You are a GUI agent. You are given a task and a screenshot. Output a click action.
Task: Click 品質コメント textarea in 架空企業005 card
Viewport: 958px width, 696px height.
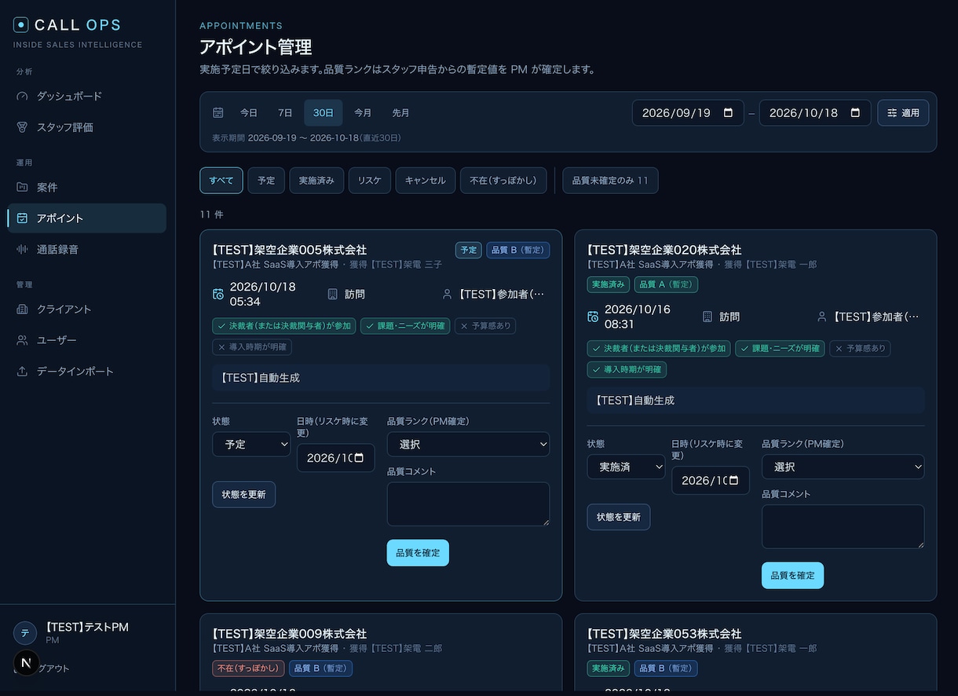click(x=468, y=504)
